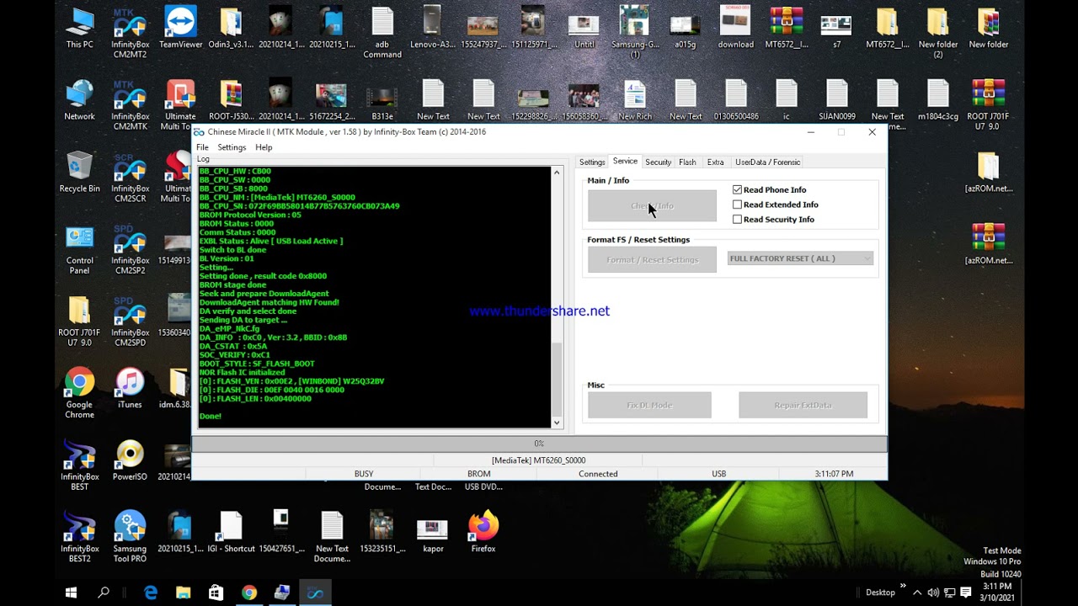Viewport: 1078px width, 606px height.
Task: Switch to the Flash tab
Action: 687,162
